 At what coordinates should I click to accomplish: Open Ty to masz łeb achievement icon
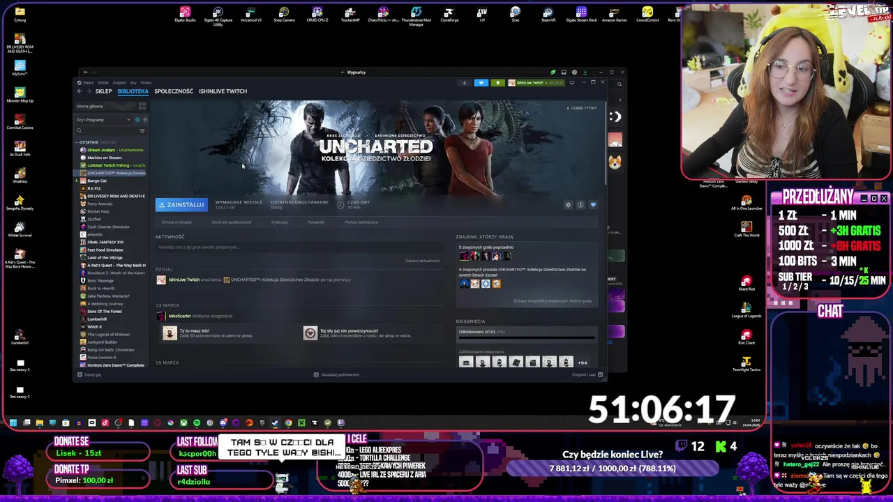point(170,333)
